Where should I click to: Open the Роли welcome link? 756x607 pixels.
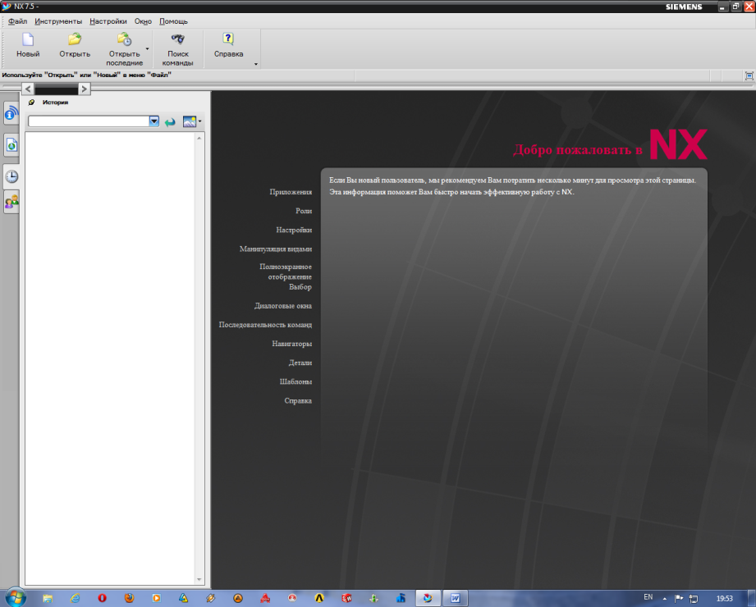[304, 211]
